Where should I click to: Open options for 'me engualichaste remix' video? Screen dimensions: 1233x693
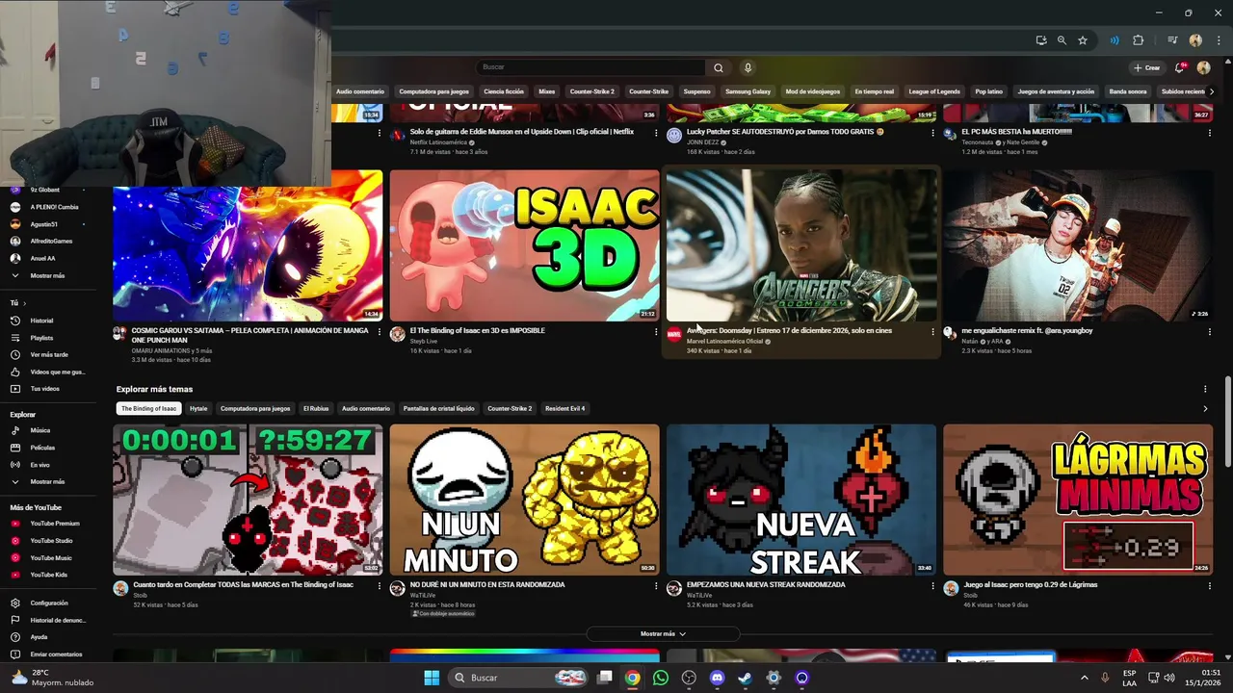click(x=1209, y=331)
